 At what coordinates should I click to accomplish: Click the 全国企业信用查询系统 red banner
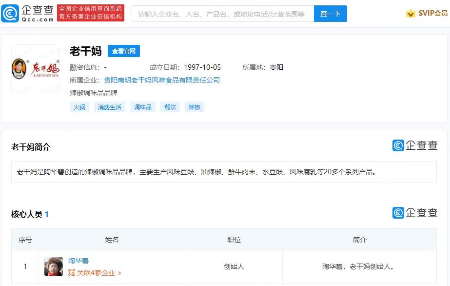pyautogui.click(x=91, y=13)
